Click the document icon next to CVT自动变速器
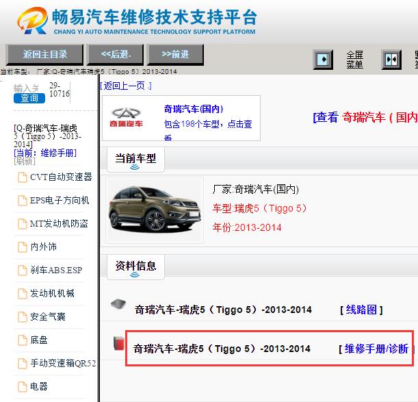The image size is (418, 402). (23, 177)
